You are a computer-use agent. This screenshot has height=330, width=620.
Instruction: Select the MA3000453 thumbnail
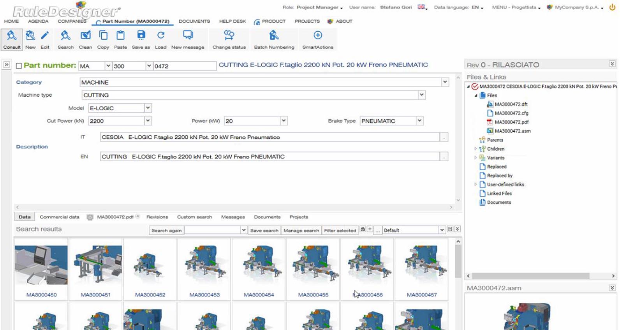point(204,269)
